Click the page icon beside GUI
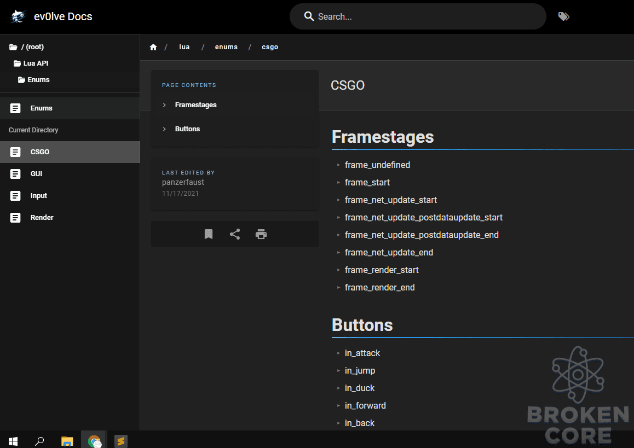This screenshot has height=448, width=634. (15, 174)
